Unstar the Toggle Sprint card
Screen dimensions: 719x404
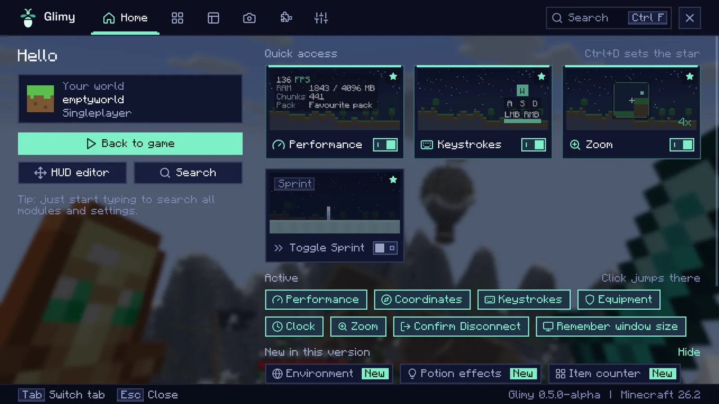pos(393,180)
